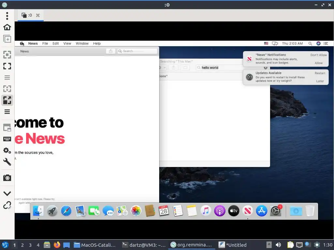Switch to workspace 2 in taskbar
Viewport: 334px width, 250px height.
(23, 245)
